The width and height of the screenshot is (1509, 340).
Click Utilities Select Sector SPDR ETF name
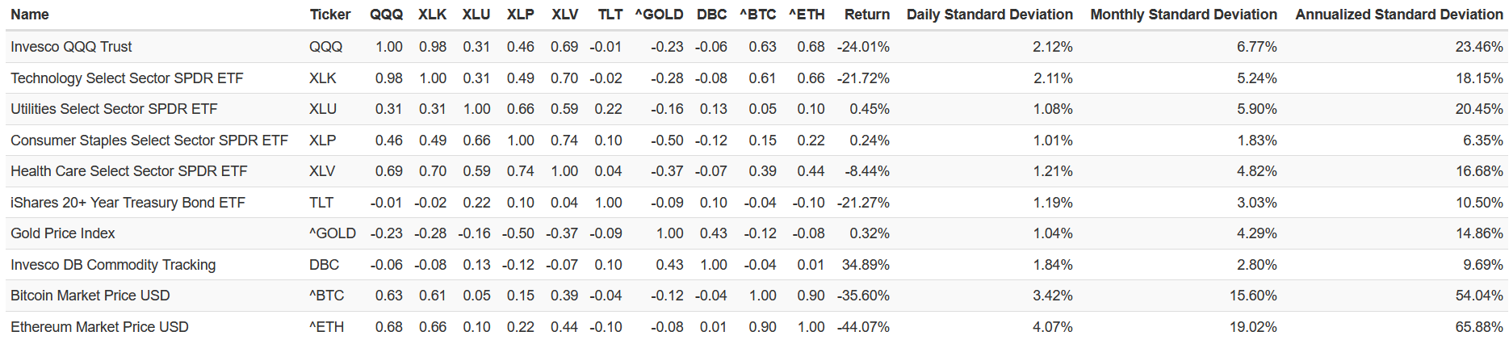click(114, 109)
